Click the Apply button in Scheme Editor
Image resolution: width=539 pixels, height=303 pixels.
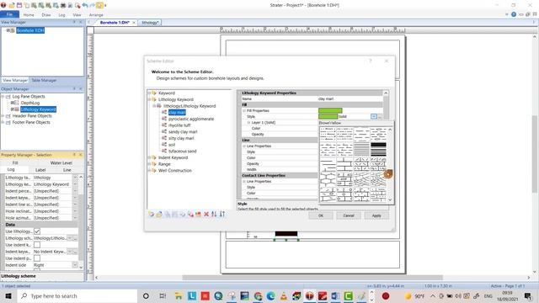pyautogui.click(x=376, y=215)
